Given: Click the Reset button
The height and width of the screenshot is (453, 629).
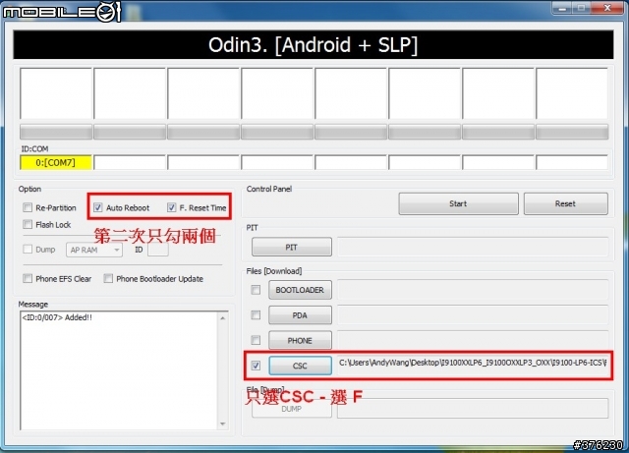Looking at the screenshot, I should pos(565,203).
